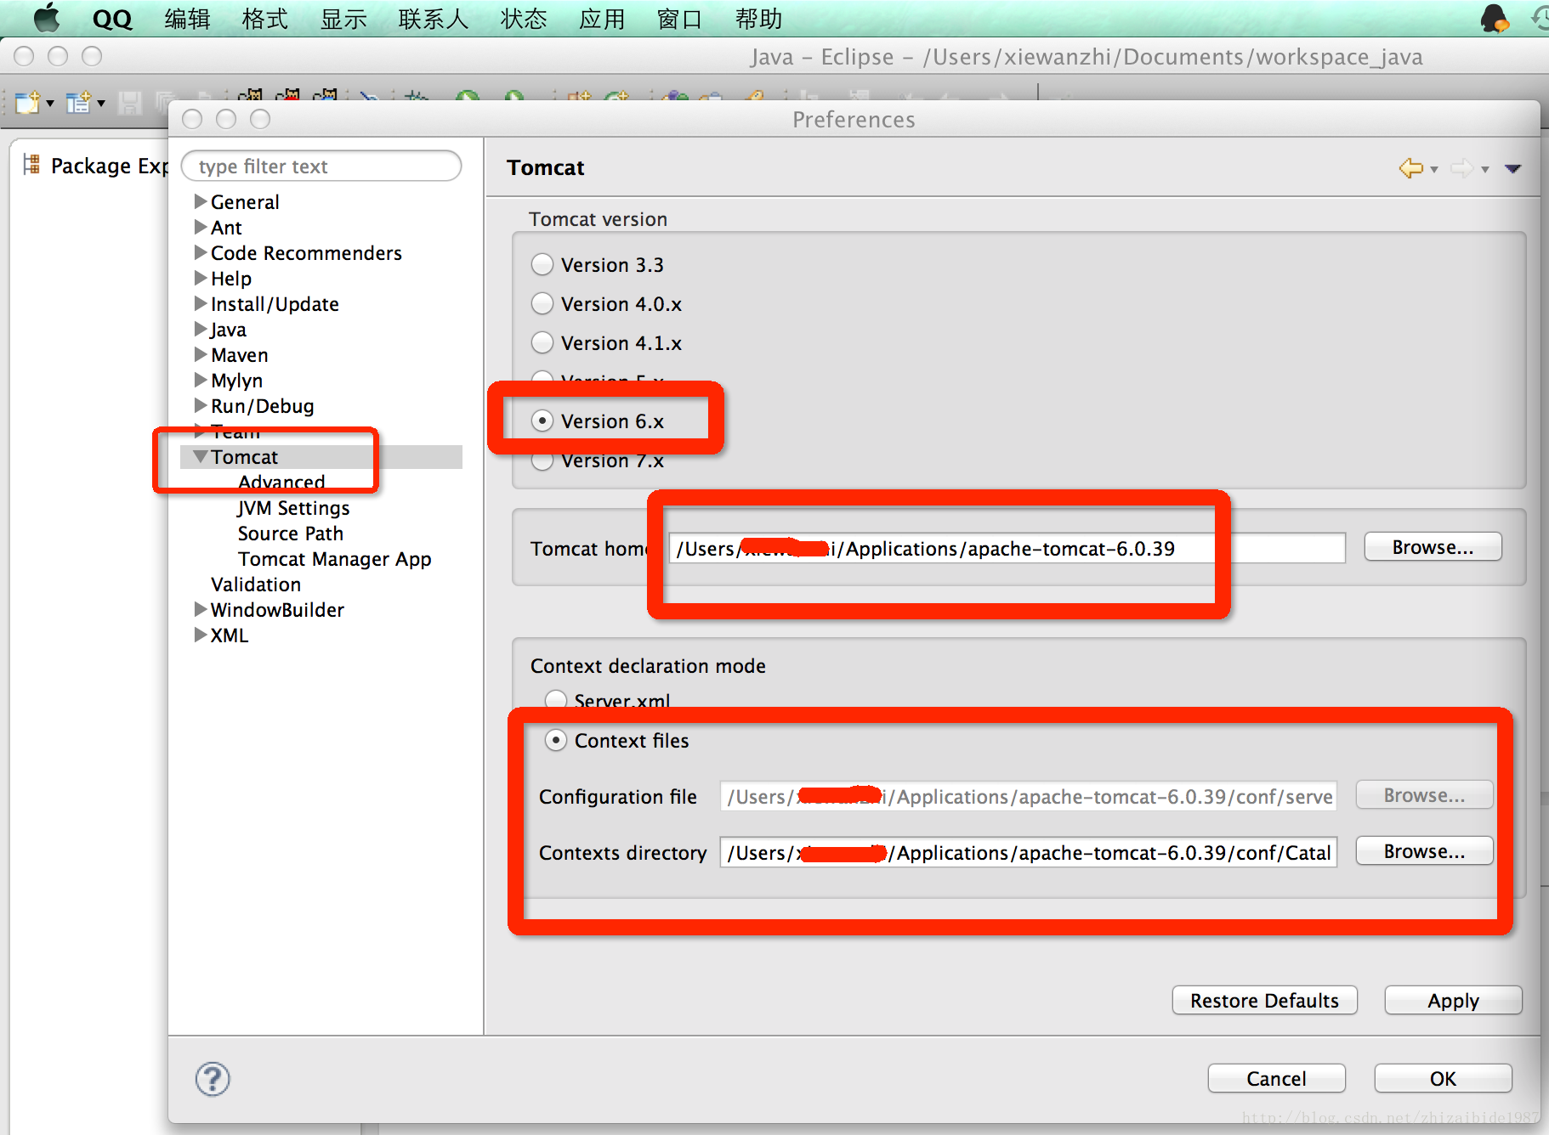
Task: Expand the Mylyn preferences node
Action: 201,380
